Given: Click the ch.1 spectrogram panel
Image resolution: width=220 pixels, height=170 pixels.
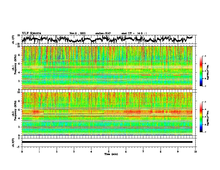Looking at the screenshot, I should [x=107, y=68].
